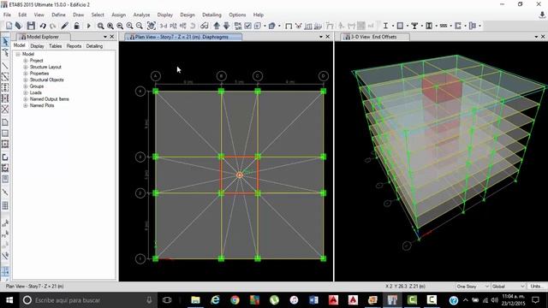Click the zoom in plus magnifier icon

[x=129, y=26]
